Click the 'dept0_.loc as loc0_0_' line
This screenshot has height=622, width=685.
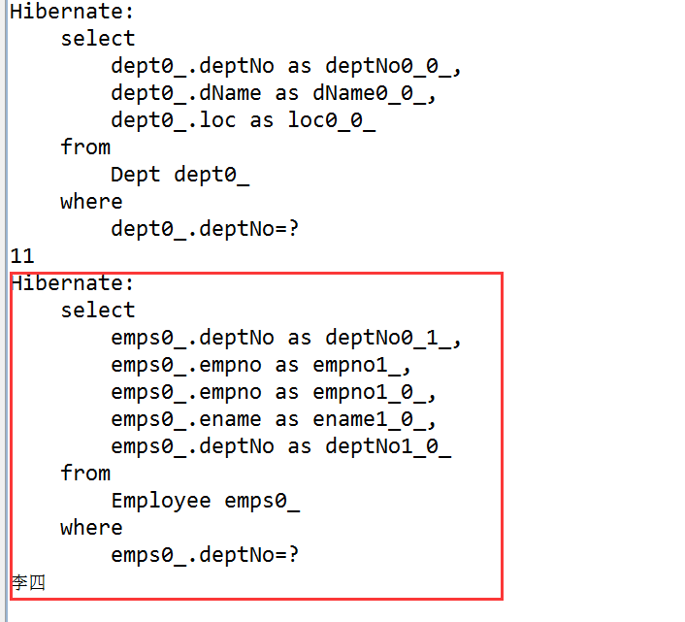click(x=244, y=120)
